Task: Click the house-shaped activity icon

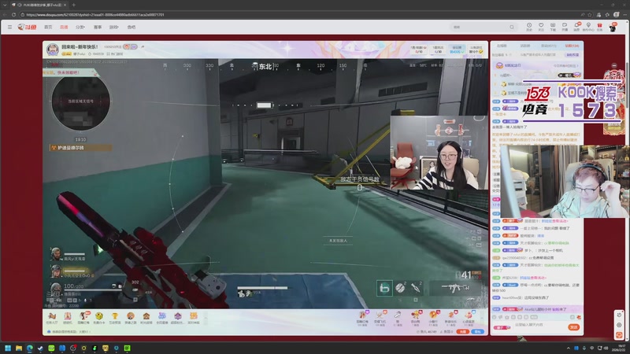Action: 146,318
